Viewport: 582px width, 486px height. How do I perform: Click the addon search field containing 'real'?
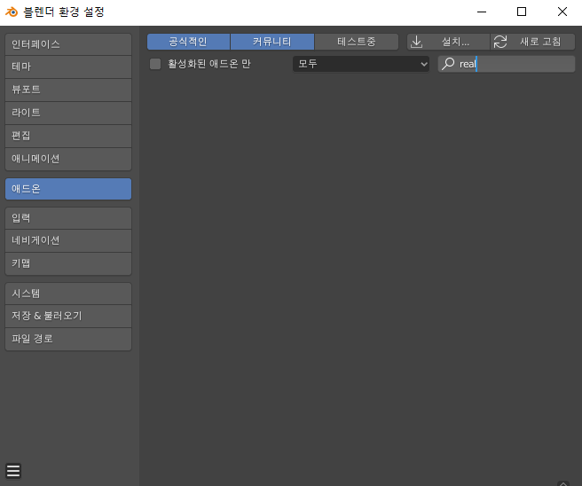coord(507,64)
